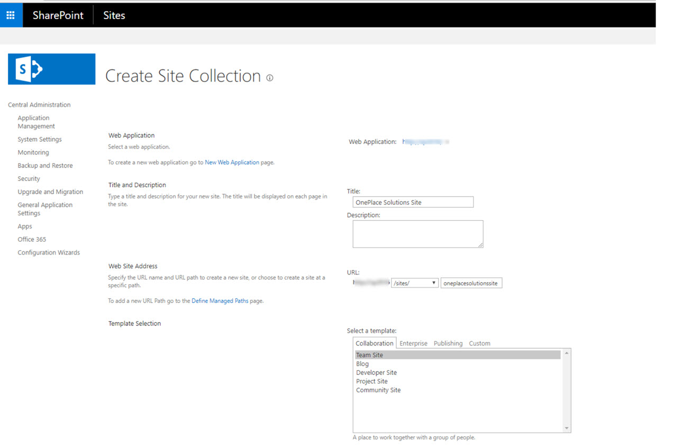Open the Custom template tab
The height and width of the screenshot is (445, 674).
(479, 343)
